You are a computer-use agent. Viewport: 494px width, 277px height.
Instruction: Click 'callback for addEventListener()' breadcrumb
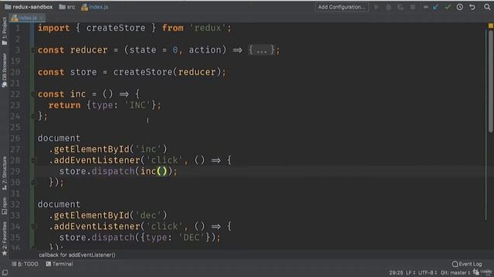[x=77, y=255]
